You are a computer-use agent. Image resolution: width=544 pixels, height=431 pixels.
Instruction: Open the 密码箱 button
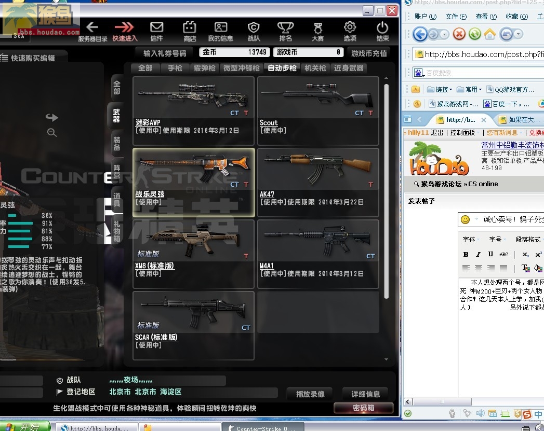(364, 408)
